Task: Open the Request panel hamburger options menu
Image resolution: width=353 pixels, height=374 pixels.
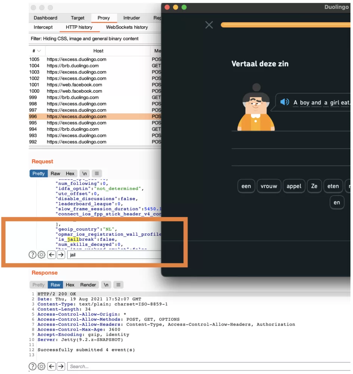Action: pyautogui.click(x=97, y=174)
